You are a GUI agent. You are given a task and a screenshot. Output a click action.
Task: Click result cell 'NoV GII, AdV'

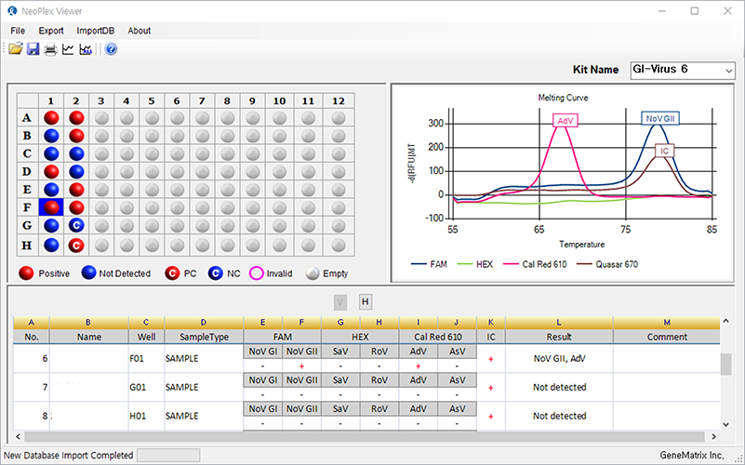tap(559, 359)
